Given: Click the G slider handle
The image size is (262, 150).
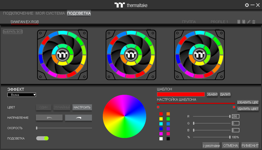Looking at the screenshot, I should pos(194,123).
